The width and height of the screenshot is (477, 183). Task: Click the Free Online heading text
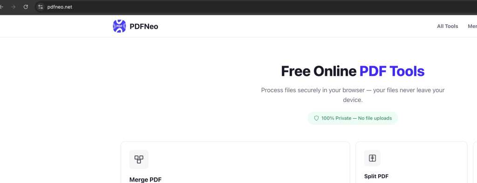tap(319, 71)
